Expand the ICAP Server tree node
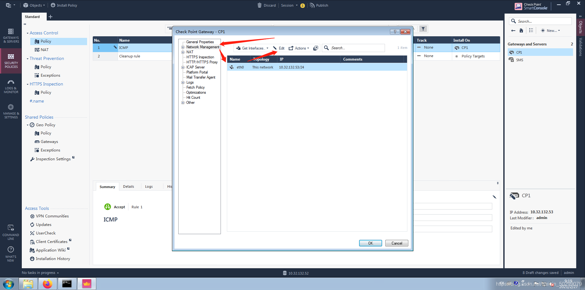 coord(183,67)
